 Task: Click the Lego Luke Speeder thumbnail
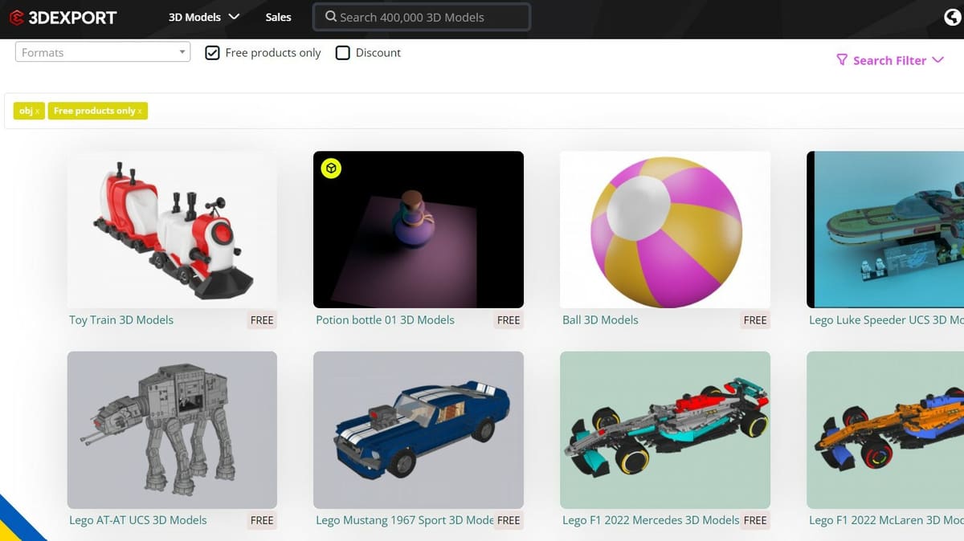point(885,230)
